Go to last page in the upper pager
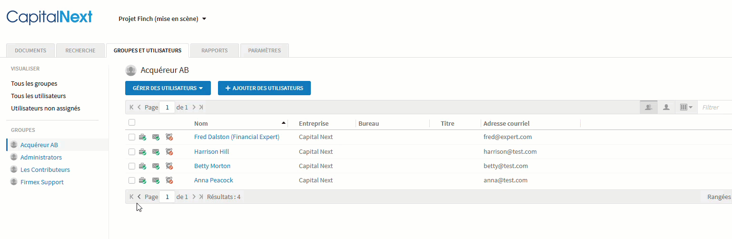The height and width of the screenshot is (239, 732). 201,107
